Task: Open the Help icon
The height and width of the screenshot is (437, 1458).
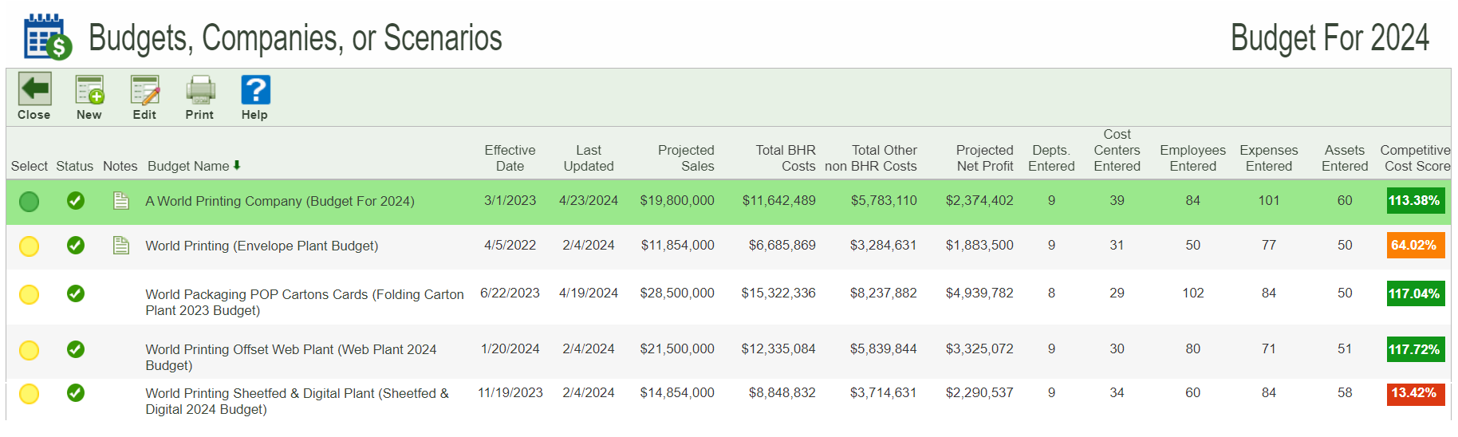Action: pyautogui.click(x=255, y=89)
